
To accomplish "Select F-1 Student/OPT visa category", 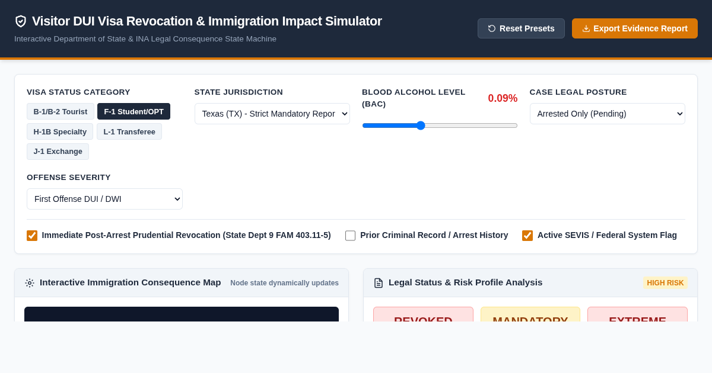I will coord(133,111).
